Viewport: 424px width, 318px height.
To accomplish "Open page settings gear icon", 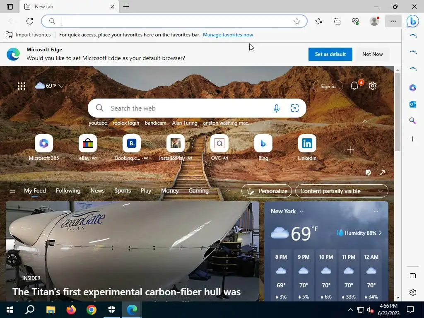I will click(x=373, y=86).
